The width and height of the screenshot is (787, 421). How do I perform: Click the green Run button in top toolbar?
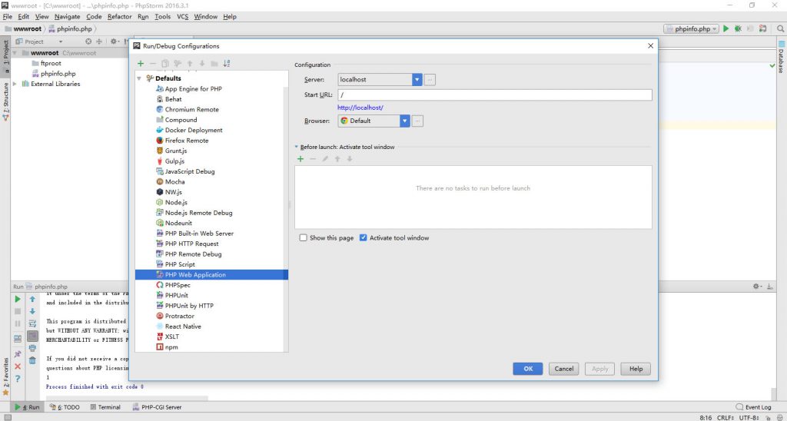[x=726, y=28]
